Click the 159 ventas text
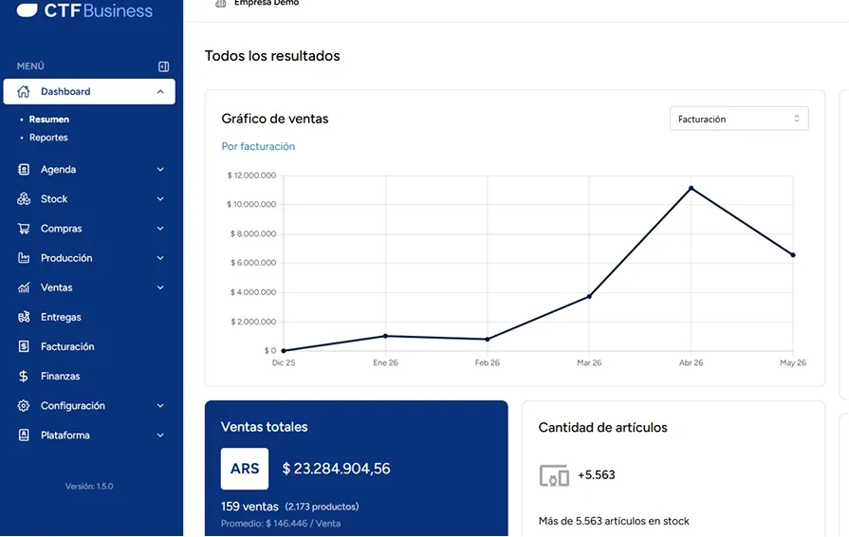The image size is (849, 537). coord(249,507)
